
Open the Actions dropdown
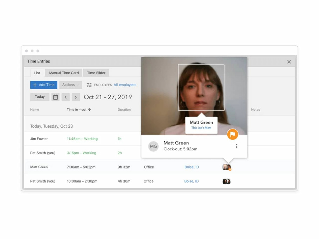coord(70,85)
